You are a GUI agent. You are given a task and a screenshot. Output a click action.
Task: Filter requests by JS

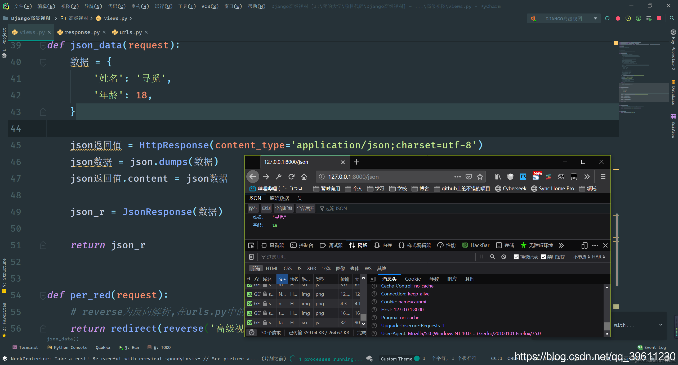click(299, 268)
